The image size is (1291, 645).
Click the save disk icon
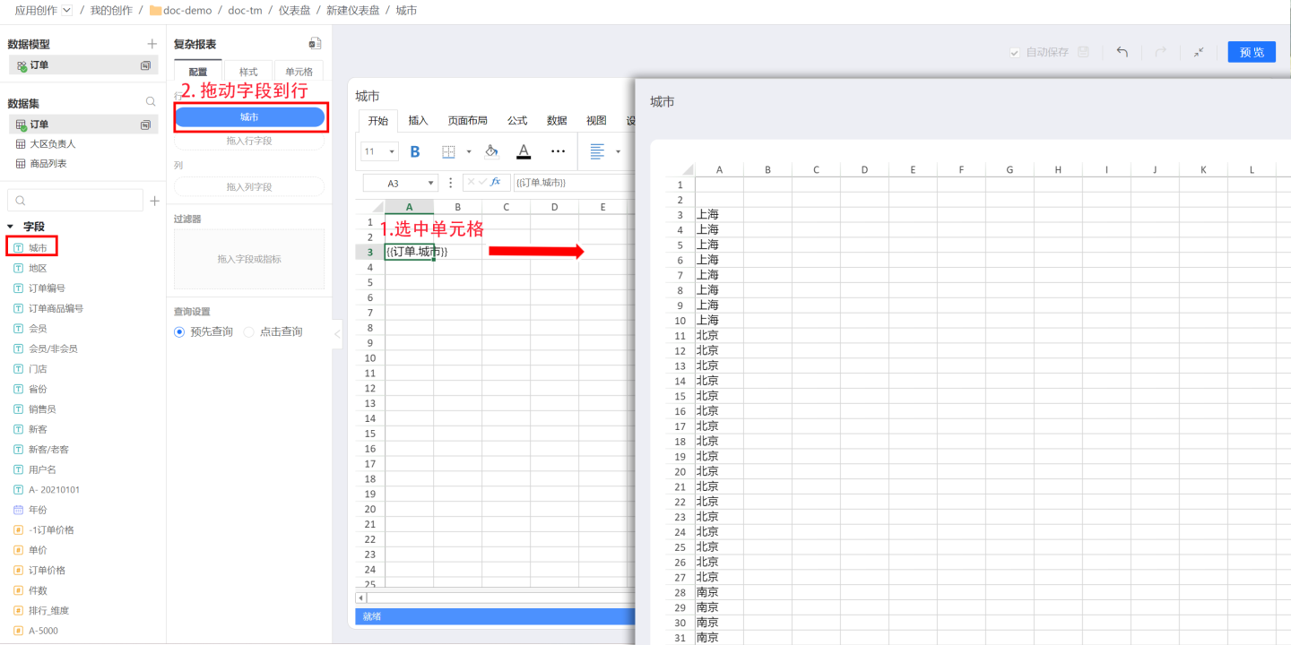click(1083, 52)
